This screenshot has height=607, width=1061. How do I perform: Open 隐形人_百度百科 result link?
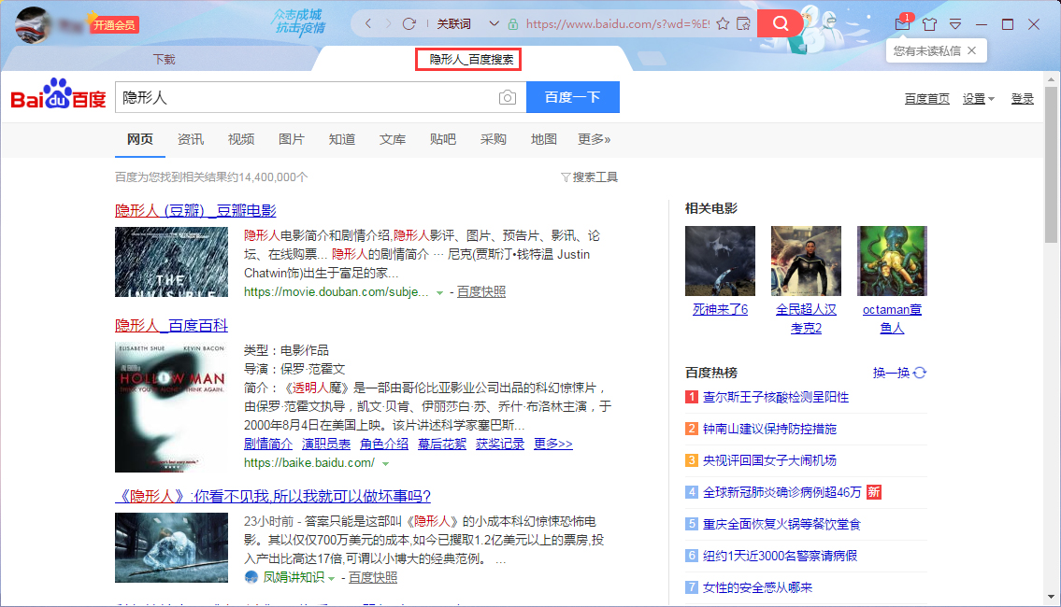pos(171,325)
